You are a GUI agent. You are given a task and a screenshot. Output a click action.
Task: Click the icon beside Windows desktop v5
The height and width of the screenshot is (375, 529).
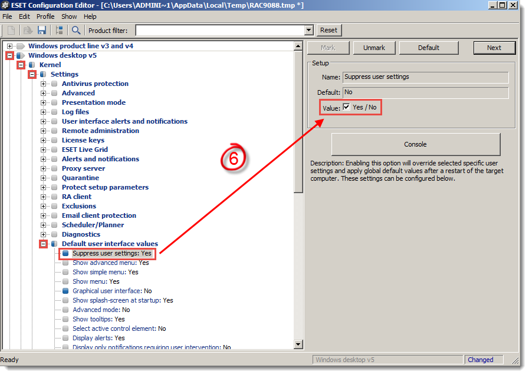(x=21, y=55)
